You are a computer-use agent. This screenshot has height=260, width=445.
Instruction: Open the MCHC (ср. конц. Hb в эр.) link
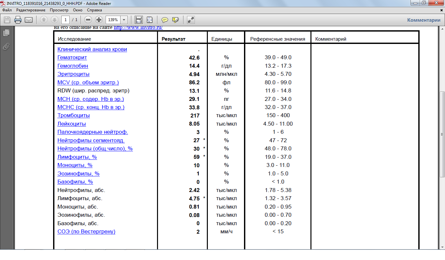(x=91, y=107)
